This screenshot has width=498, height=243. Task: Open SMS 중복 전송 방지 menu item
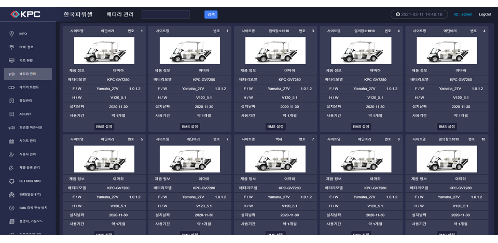[33, 208]
